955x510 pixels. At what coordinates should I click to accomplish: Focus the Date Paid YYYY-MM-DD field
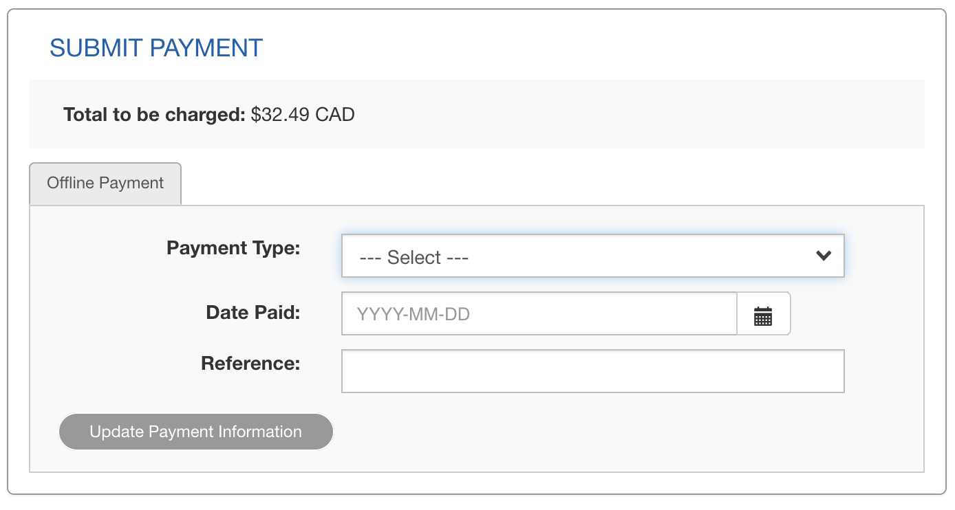coord(539,315)
